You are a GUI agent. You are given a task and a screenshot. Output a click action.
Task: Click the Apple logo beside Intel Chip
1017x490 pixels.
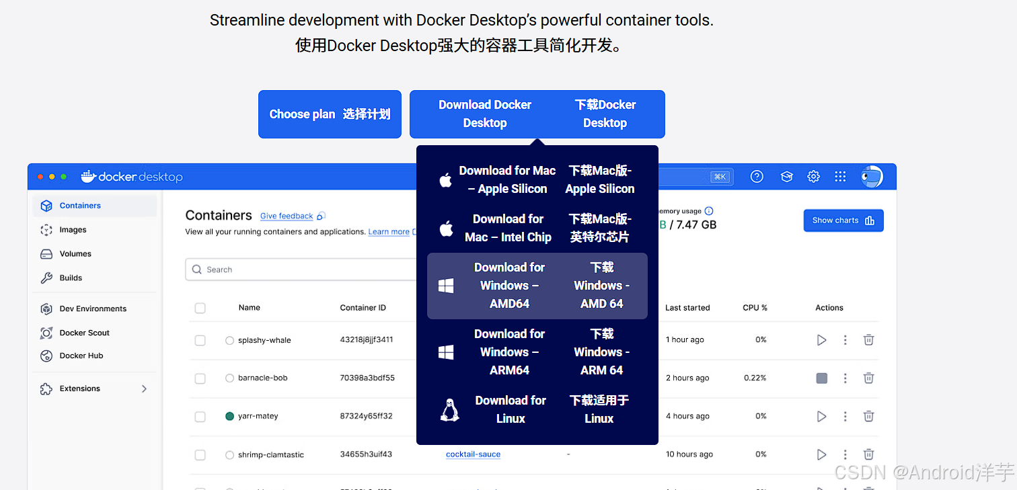click(x=445, y=229)
